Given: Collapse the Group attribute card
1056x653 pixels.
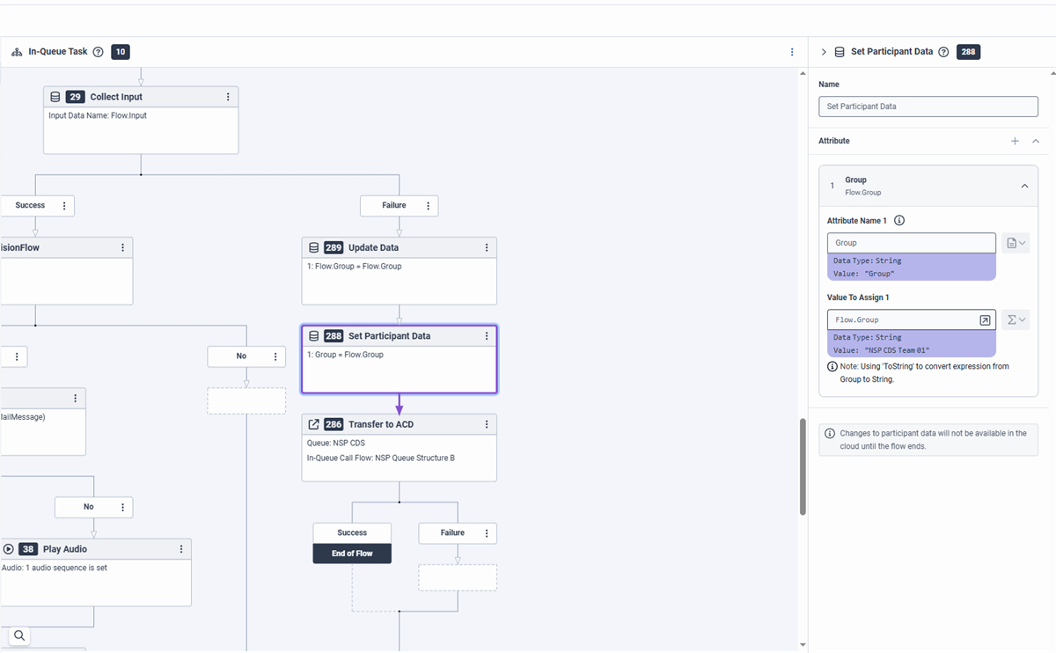Looking at the screenshot, I should coord(1024,186).
